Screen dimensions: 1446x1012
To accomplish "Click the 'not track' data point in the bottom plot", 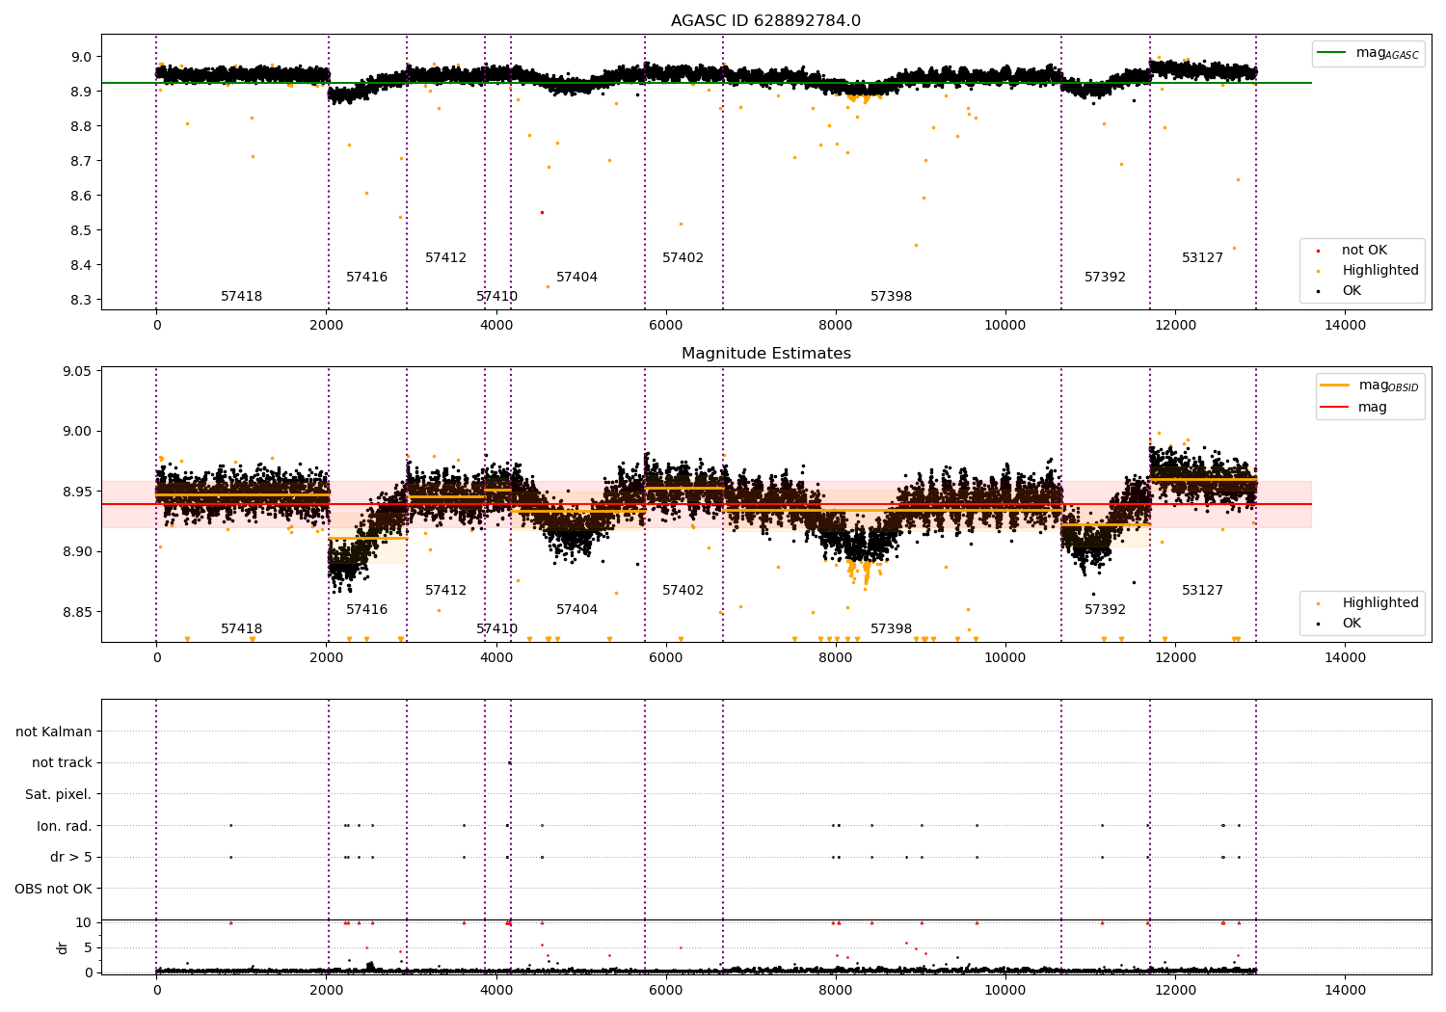I will coord(509,762).
